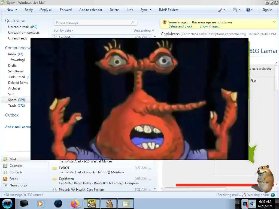Click the Calendar icon in sidebar
Viewport: 279px width, 209px height.
coord(5,166)
